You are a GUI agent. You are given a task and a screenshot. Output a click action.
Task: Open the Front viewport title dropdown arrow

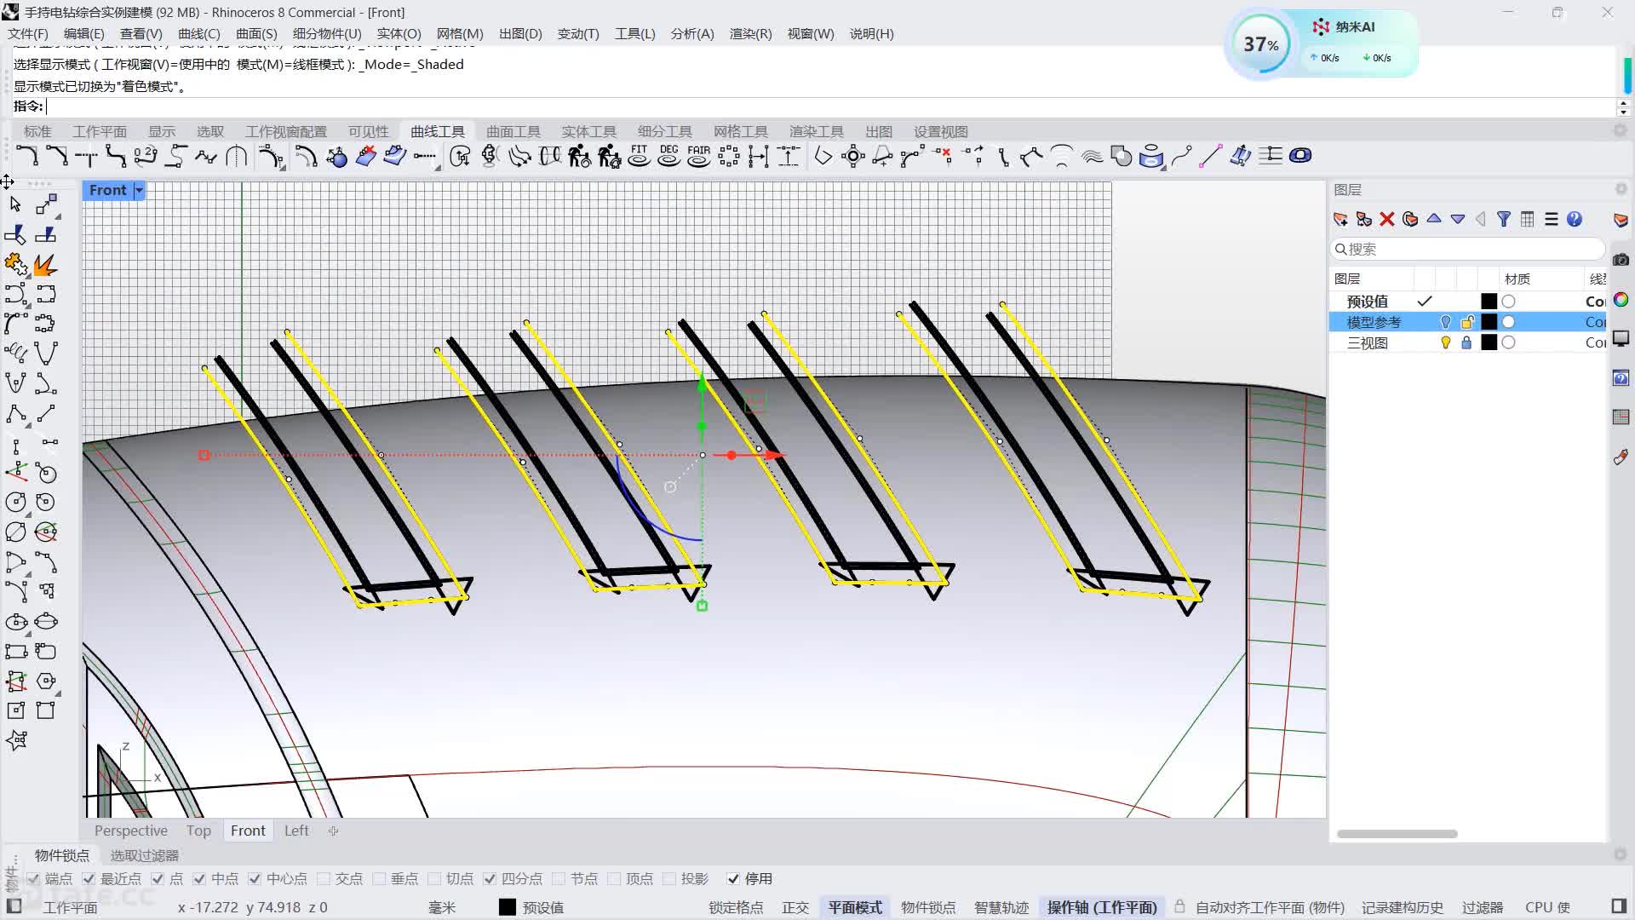click(x=139, y=190)
